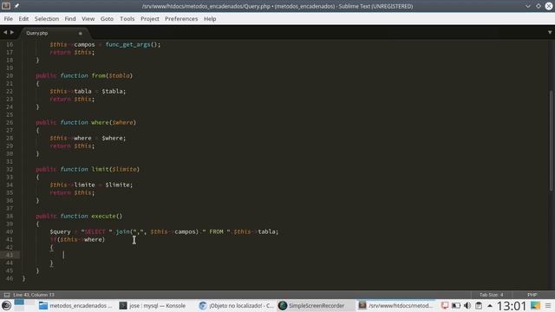555x312 pixels.
Task: Open the Goto menu
Action: 107,19
